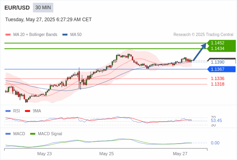Click the MA 50 blue legend marker

pyautogui.click(x=65, y=35)
